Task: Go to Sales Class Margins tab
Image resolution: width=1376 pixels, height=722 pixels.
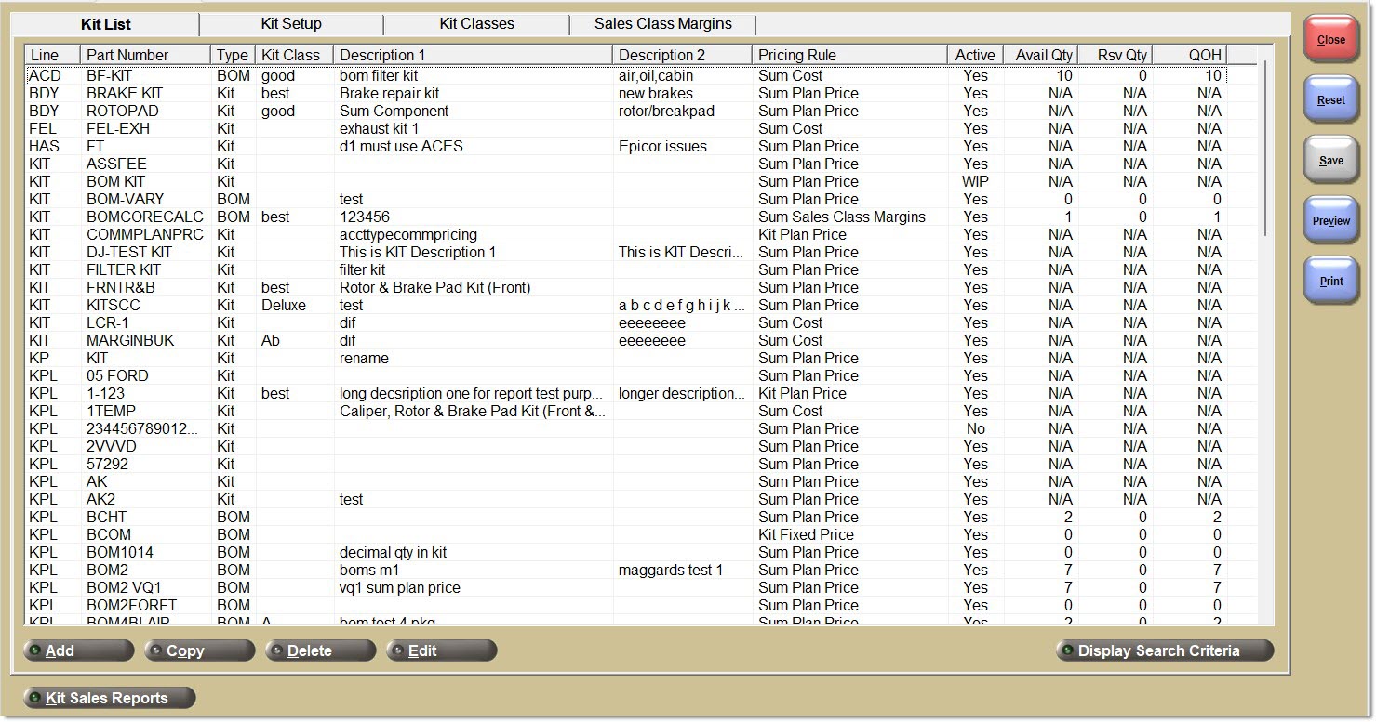Action: (662, 24)
